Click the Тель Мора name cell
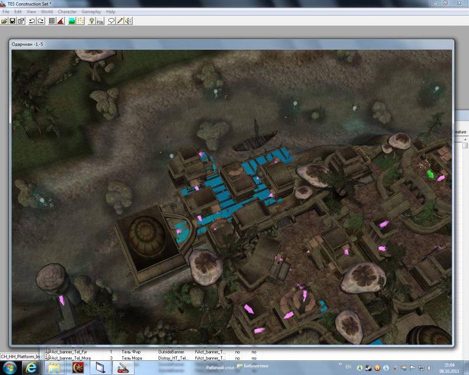 (x=132, y=358)
